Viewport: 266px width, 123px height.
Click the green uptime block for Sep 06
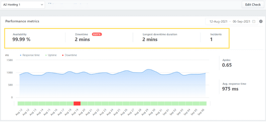(x=203, y=103)
